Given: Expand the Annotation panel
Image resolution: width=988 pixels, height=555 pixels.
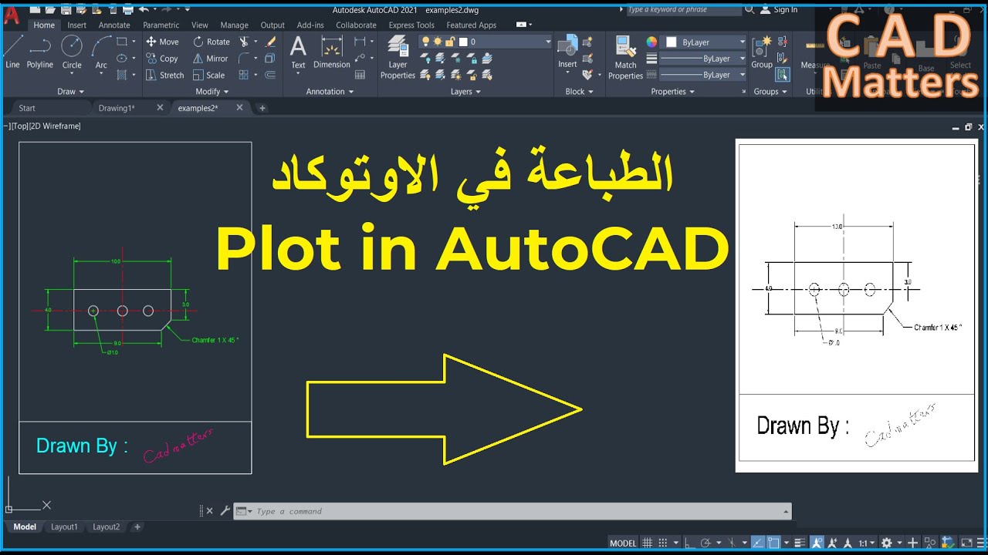Looking at the screenshot, I should (x=330, y=91).
